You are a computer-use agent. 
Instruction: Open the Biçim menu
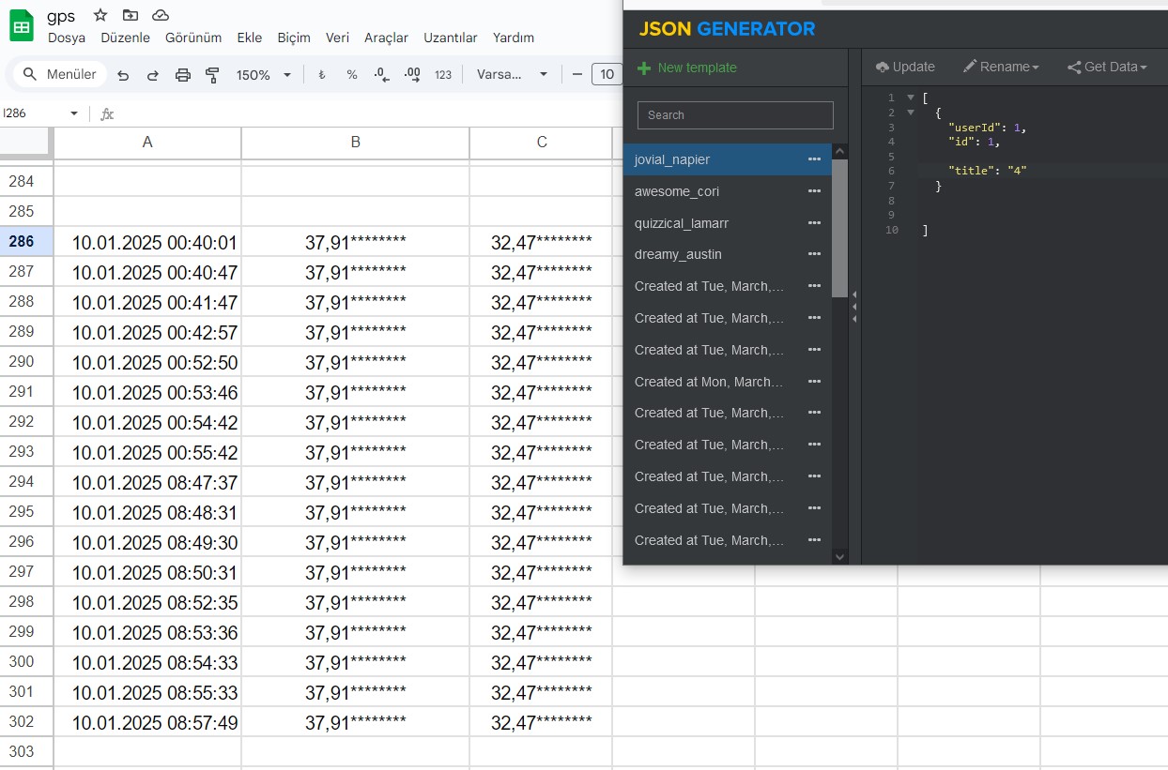tap(294, 38)
